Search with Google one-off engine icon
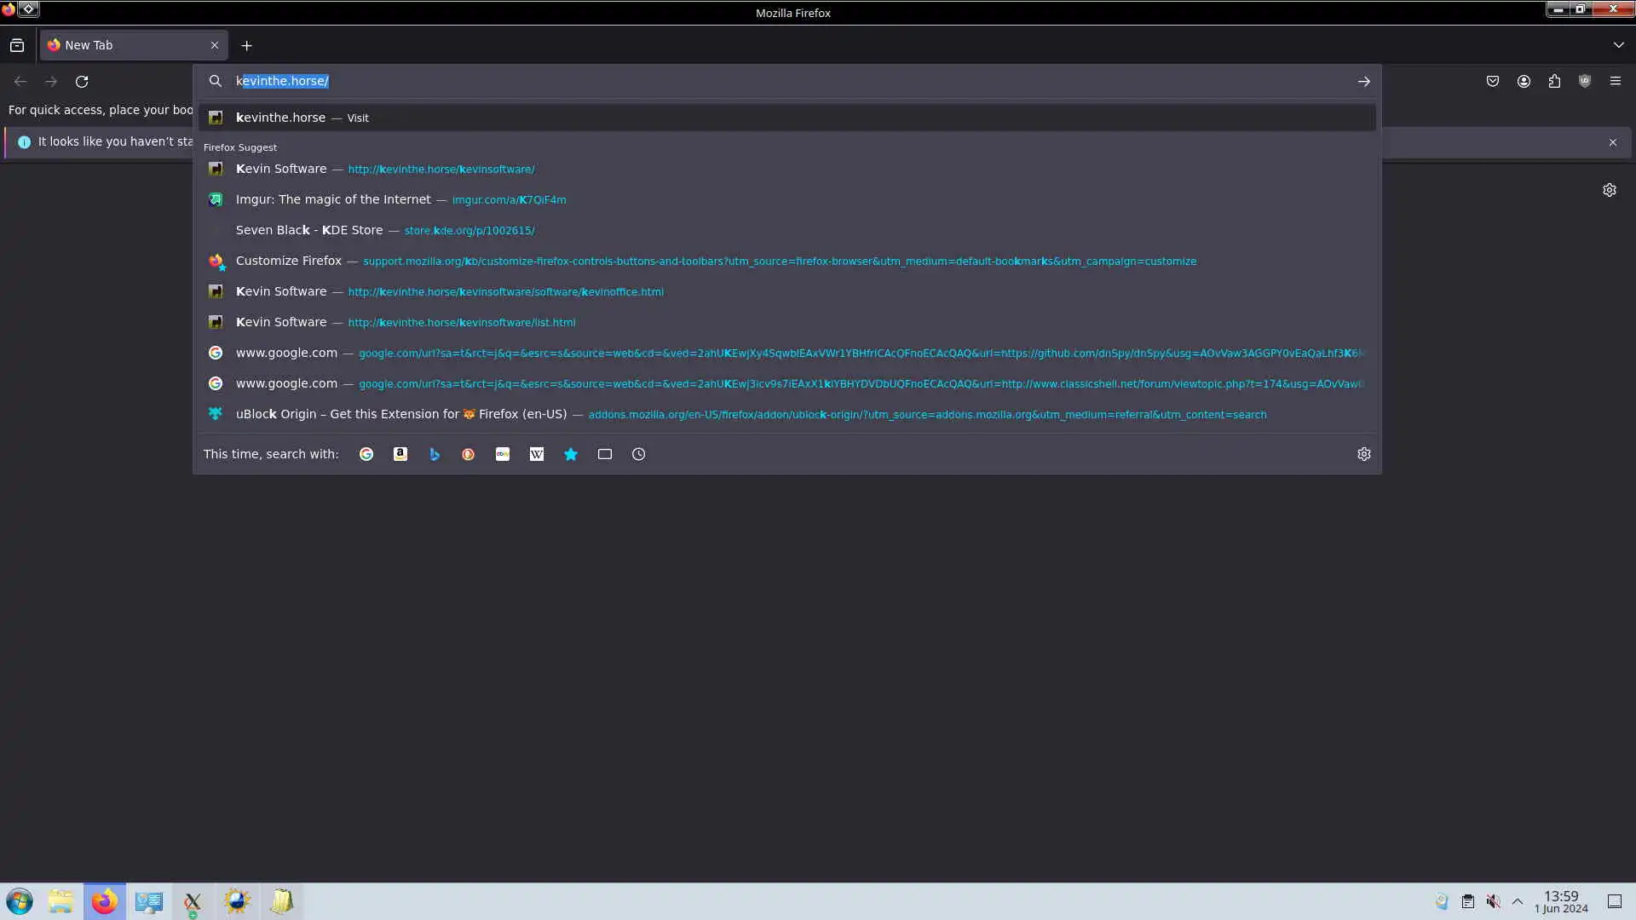1636x920 pixels. [366, 454]
